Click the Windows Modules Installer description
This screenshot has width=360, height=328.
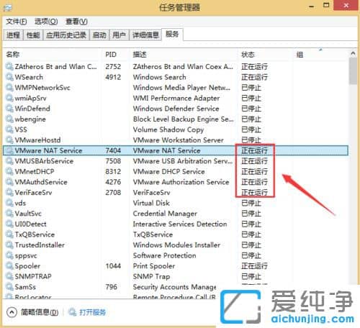click(x=176, y=245)
